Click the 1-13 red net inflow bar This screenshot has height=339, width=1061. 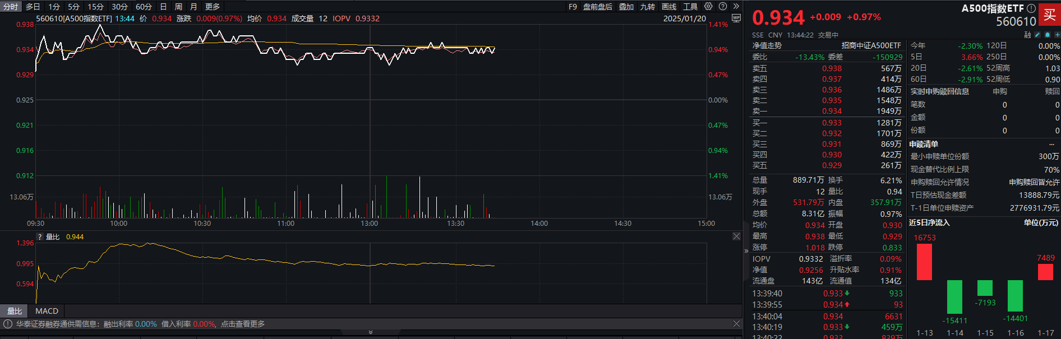(x=924, y=262)
